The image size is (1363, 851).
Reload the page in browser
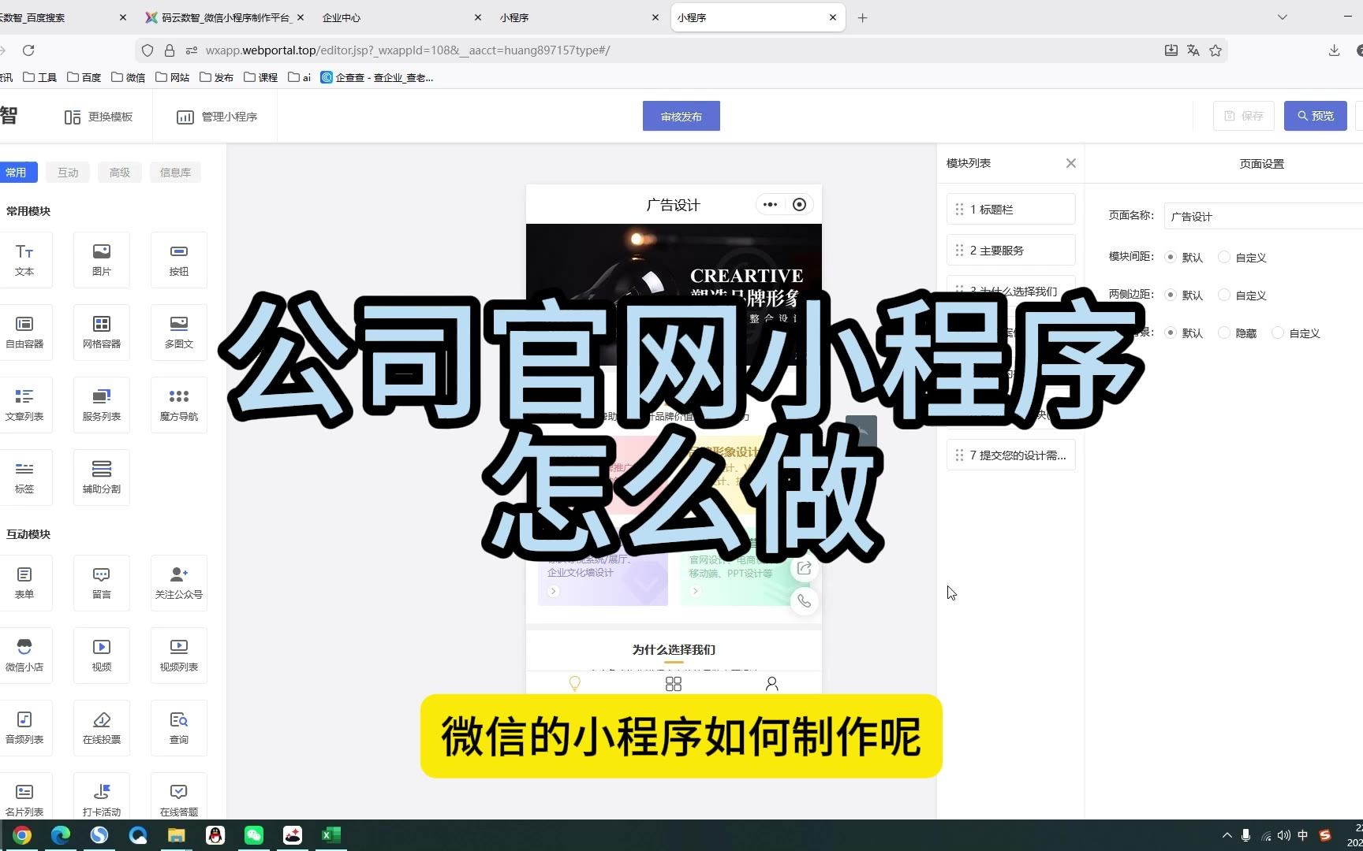pos(28,50)
